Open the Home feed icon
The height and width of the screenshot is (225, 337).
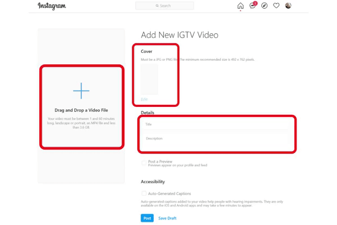[x=240, y=6]
